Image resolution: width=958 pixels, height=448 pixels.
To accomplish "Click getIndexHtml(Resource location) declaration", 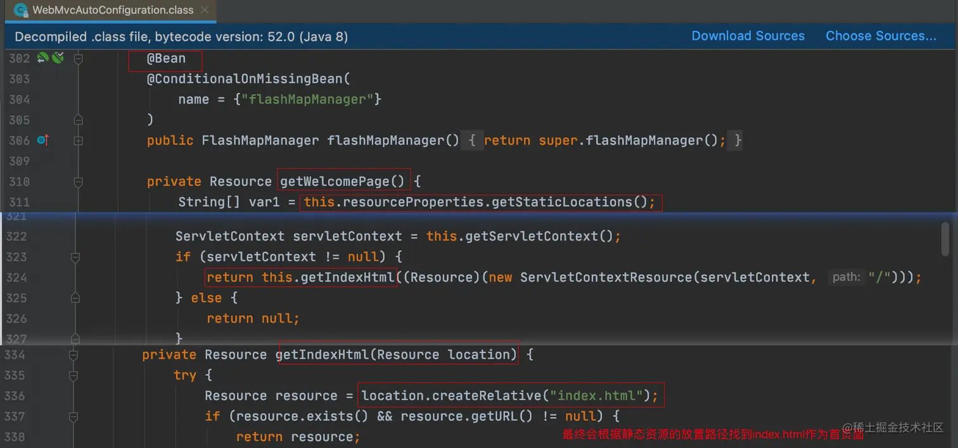I will pyautogui.click(x=397, y=355).
